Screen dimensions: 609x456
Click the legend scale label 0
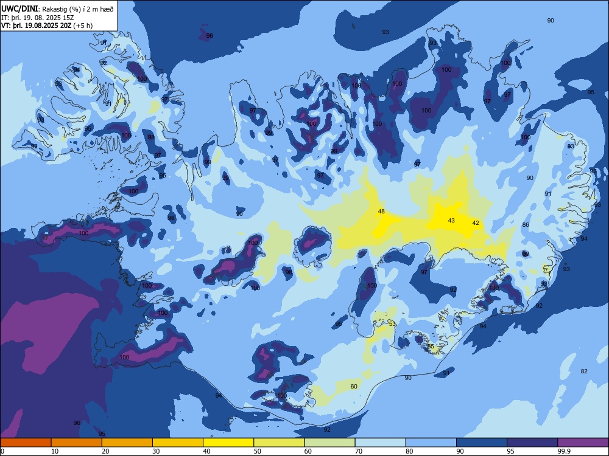pyautogui.click(x=2, y=451)
